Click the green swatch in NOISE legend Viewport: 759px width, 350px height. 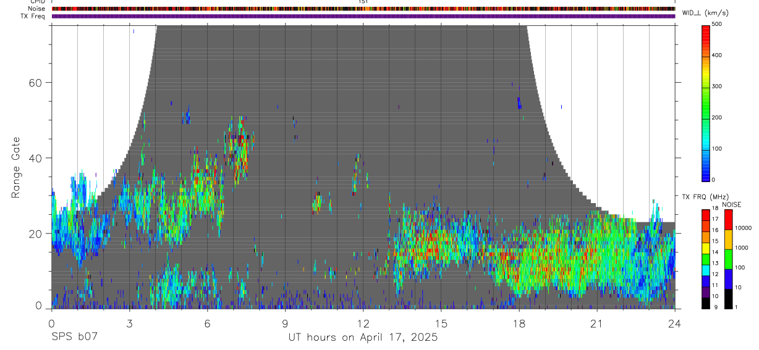(x=729, y=259)
